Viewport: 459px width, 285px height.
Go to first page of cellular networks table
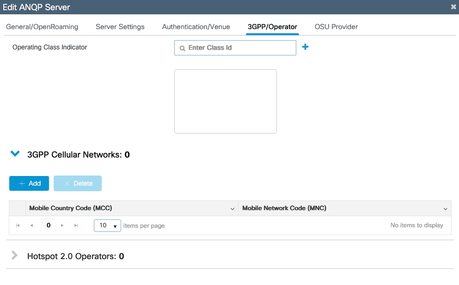pos(18,225)
